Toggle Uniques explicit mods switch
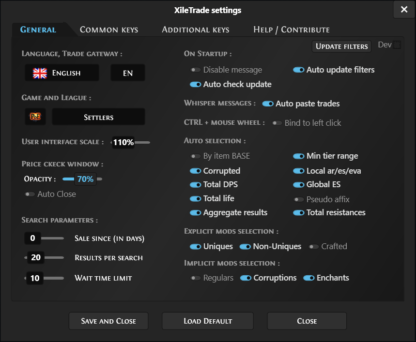 point(196,247)
